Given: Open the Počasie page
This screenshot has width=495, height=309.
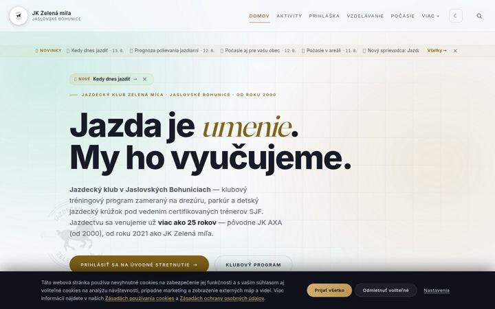Looking at the screenshot, I should 402,16.
